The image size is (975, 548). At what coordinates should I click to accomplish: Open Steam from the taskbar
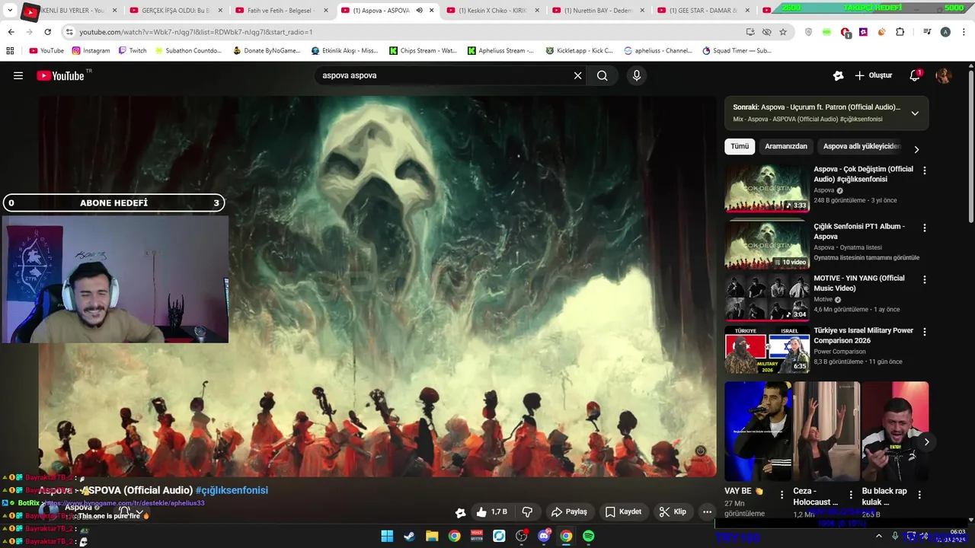pyautogui.click(x=409, y=536)
